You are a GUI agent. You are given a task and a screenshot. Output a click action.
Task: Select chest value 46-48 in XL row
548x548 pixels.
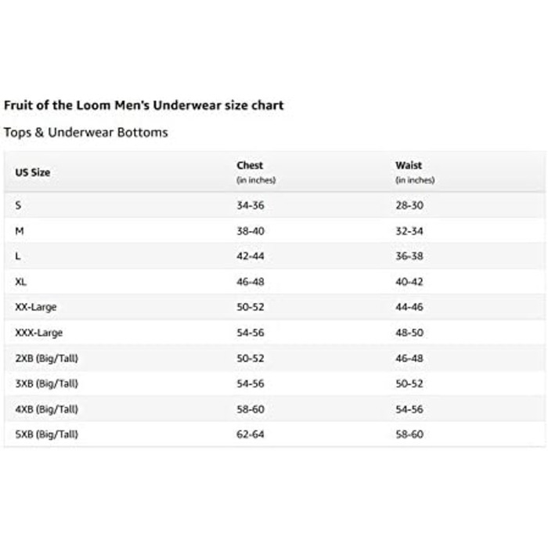[x=251, y=282]
